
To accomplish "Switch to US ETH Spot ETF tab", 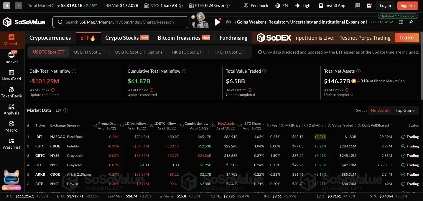I will (x=90, y=52).
